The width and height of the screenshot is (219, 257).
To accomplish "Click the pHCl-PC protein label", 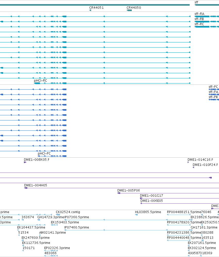I will point(44,154).
